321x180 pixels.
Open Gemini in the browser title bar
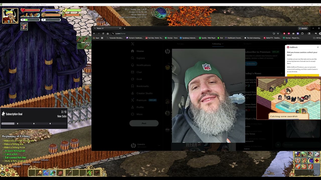click(x=303, y=28)
